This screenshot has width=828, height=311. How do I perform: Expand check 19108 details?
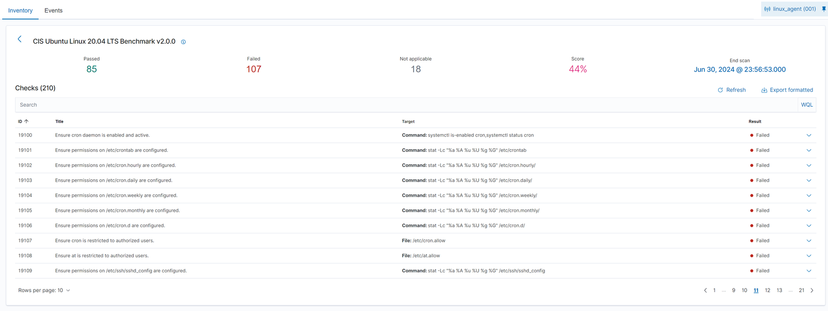pyautogui.click(x=809, y=256)
